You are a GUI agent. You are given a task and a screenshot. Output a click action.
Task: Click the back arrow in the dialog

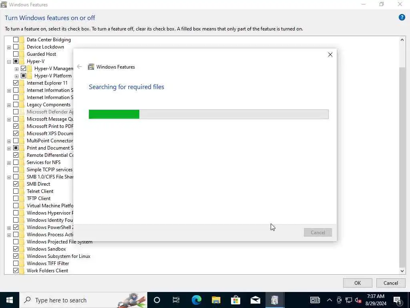79,67
